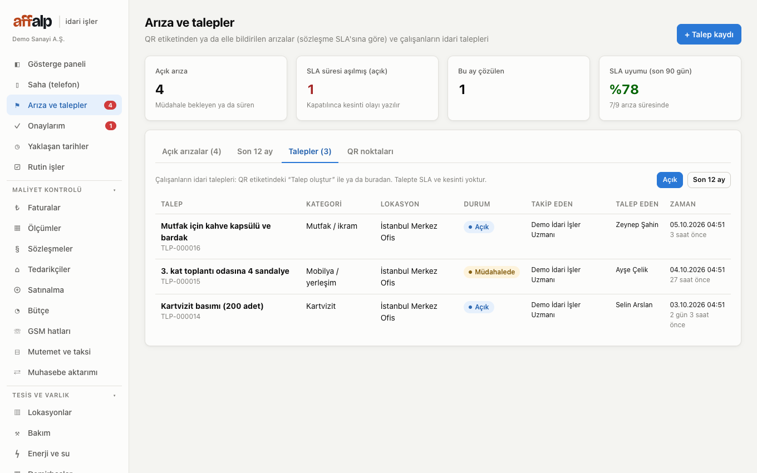757x473 pixels.
Task: Open the Son 12 ay tab
Action: 255,151
